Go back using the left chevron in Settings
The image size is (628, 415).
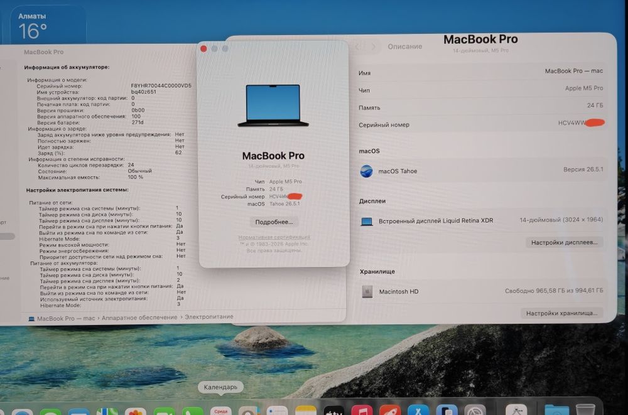[x=357, y=47]
